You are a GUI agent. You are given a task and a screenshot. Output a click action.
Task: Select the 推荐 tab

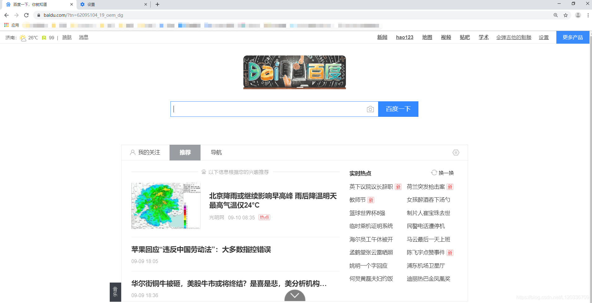coord(185,152)
